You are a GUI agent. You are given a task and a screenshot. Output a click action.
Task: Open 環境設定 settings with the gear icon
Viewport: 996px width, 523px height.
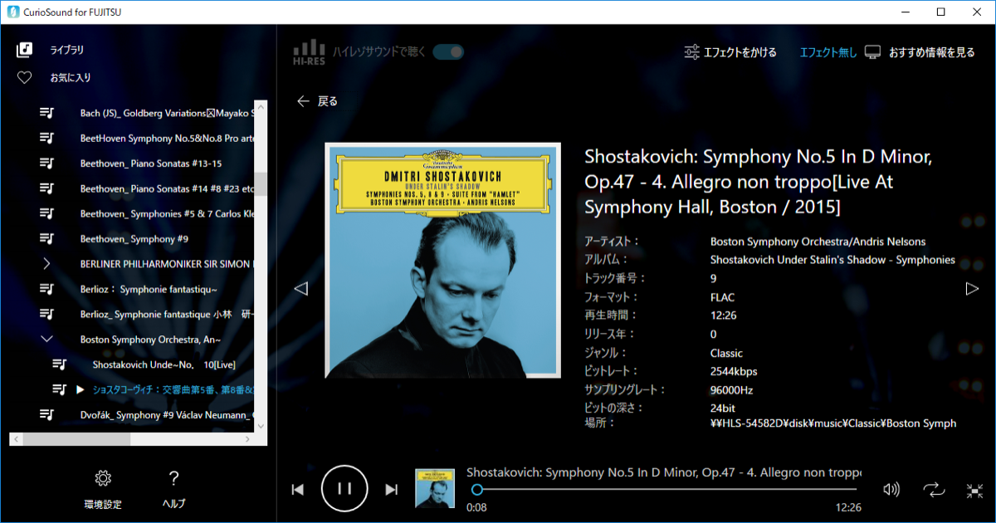pos(103,489)
